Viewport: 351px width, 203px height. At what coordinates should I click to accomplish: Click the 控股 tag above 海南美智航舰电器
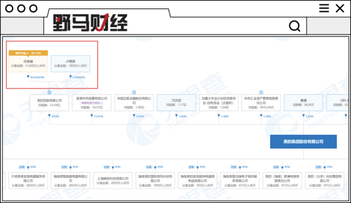(64, 167)
